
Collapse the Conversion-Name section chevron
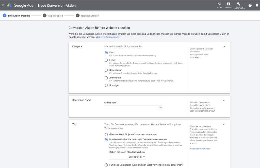pyautogui.click(x=224, y=100)
